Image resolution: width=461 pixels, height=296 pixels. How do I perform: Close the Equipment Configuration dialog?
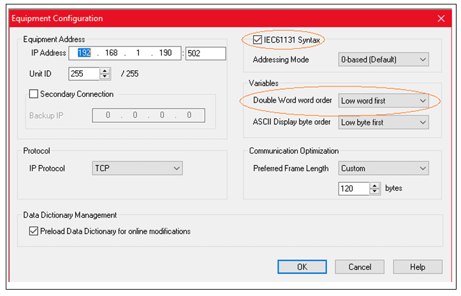(x=441, y=18)
